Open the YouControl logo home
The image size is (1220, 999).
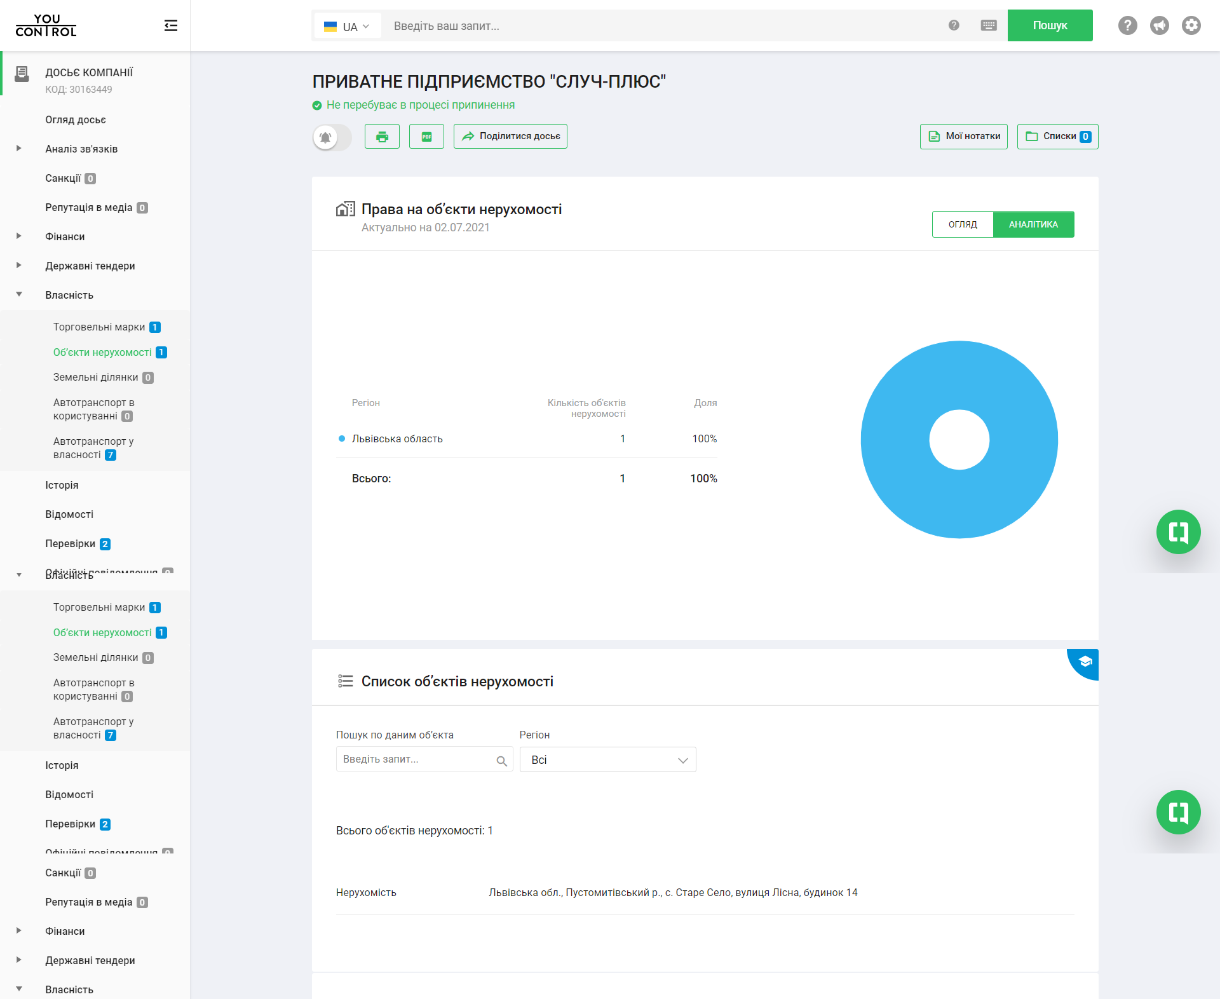click(x=46, y=25)
